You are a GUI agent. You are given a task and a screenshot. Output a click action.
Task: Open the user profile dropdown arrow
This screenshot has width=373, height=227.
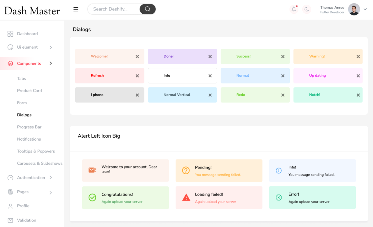(x=365, y=9)
